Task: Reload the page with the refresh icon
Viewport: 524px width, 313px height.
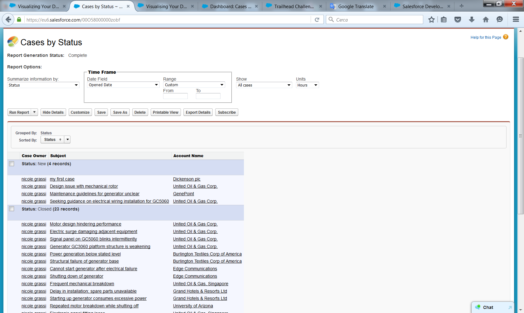Action: point(317,20)
